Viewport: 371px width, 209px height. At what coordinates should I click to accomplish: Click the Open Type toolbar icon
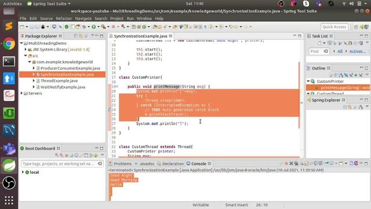coord(155,27)
